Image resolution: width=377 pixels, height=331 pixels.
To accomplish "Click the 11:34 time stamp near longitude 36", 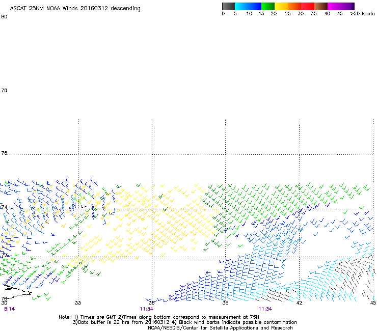I will [146, 309].
